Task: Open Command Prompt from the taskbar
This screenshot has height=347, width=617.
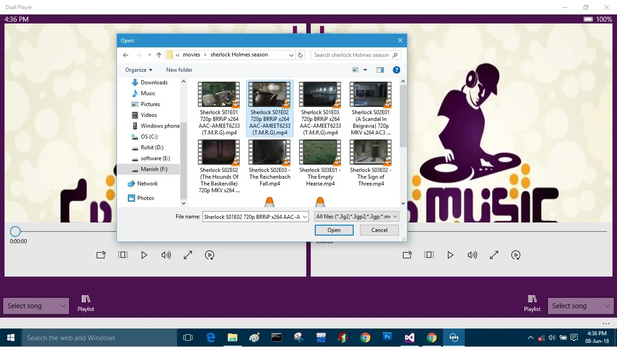Action: click(276, 338)
